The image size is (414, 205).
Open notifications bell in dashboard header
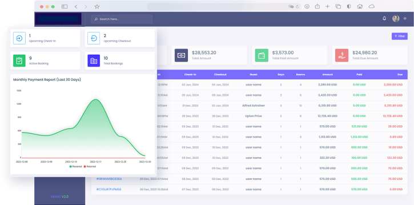[384, 18]
